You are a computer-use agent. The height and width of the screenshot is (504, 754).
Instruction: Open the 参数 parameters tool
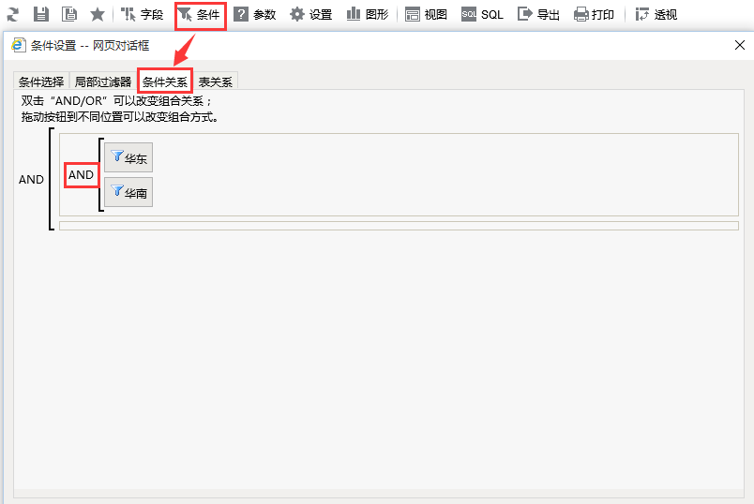pyautogui.click(x=255, y=14)
